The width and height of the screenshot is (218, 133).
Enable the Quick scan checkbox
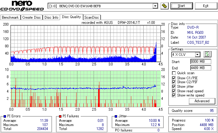tap(174, 73)
